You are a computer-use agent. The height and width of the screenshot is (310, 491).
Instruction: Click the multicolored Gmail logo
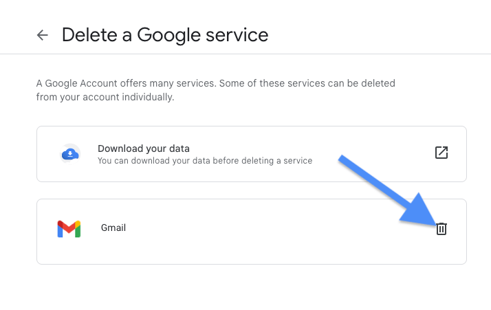pyautogui.click(x=69, y=229)
